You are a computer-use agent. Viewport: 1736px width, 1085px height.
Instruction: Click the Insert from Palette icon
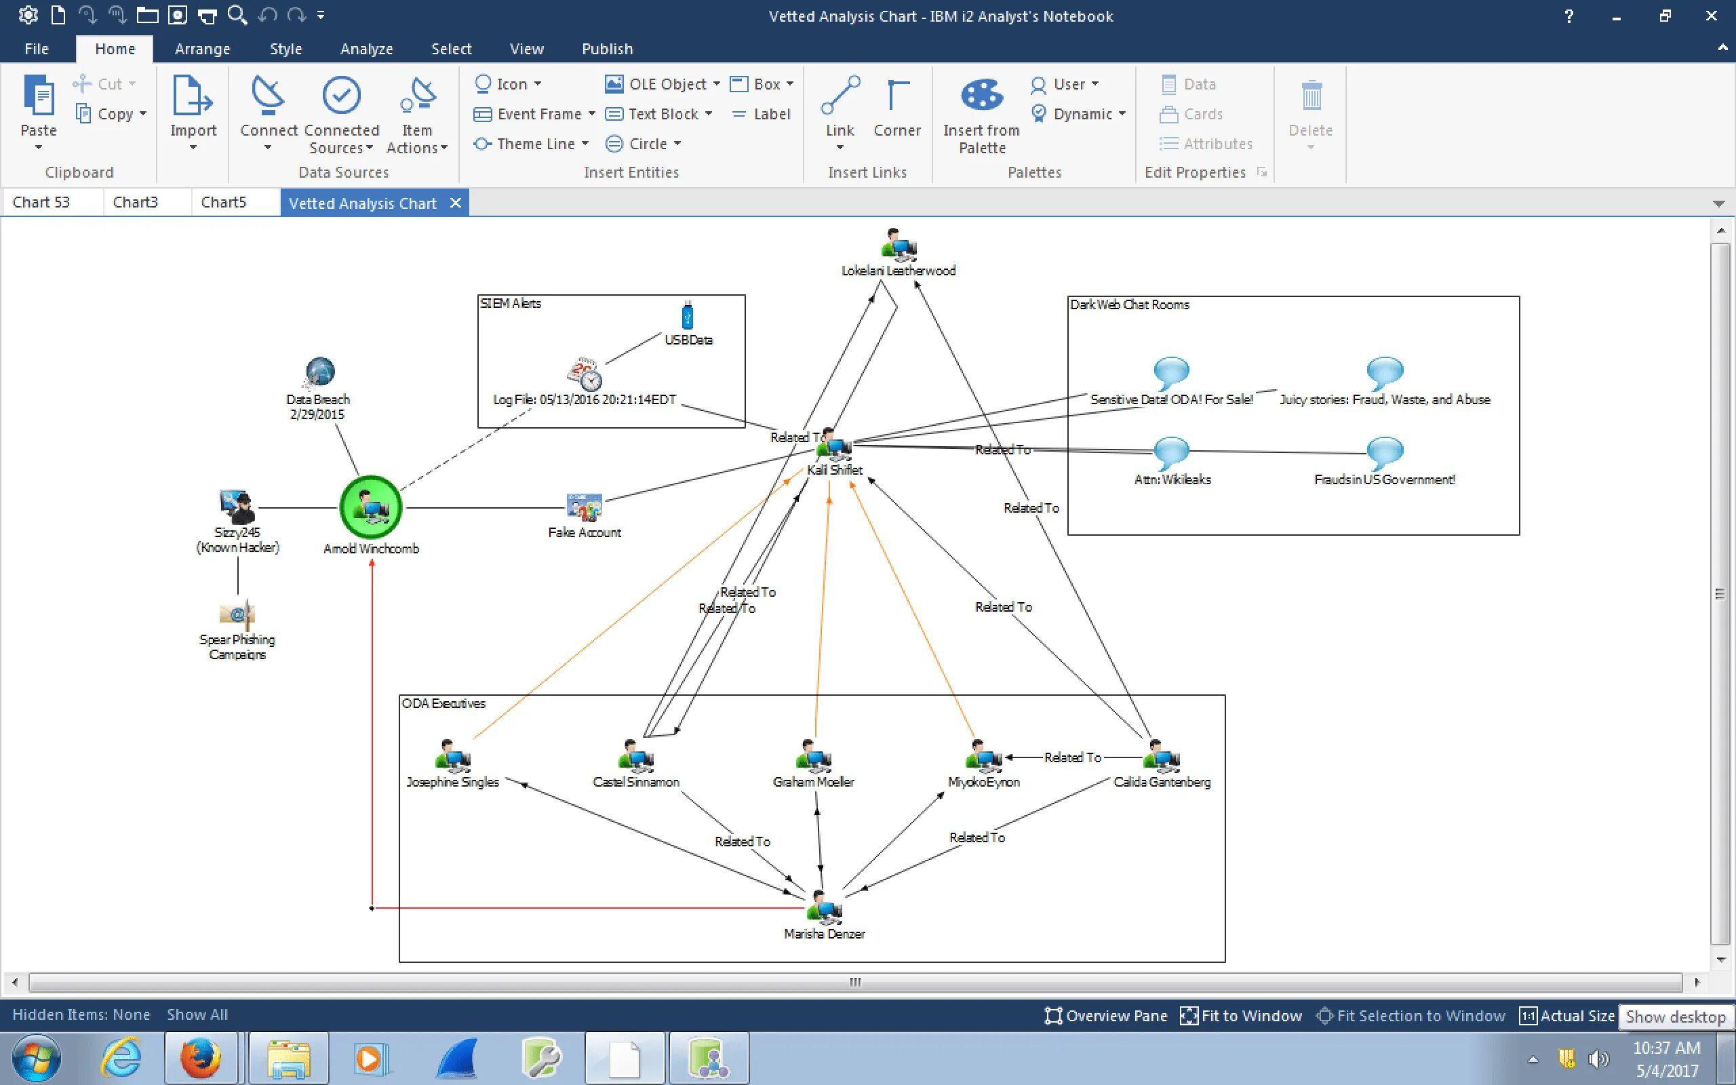click(981, 95)
